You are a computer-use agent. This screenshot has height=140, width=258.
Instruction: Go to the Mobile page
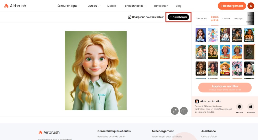(111, 6)
